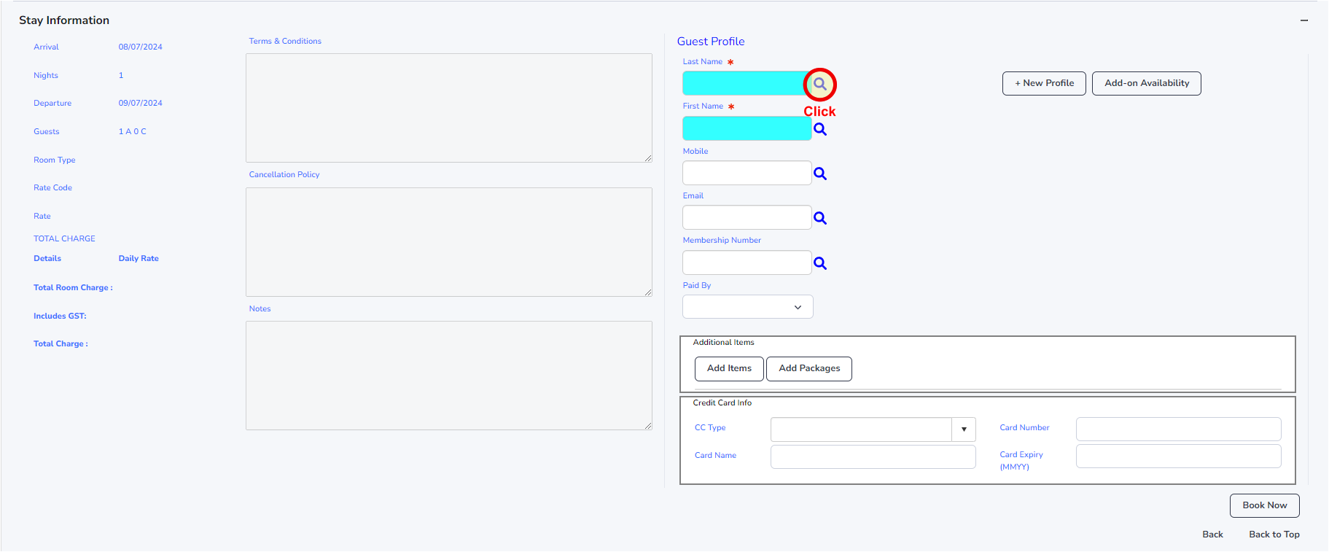Click the Card Expiry (MMYY) field
This screenshot has width=1329, height=552.
pos(1178,456)
